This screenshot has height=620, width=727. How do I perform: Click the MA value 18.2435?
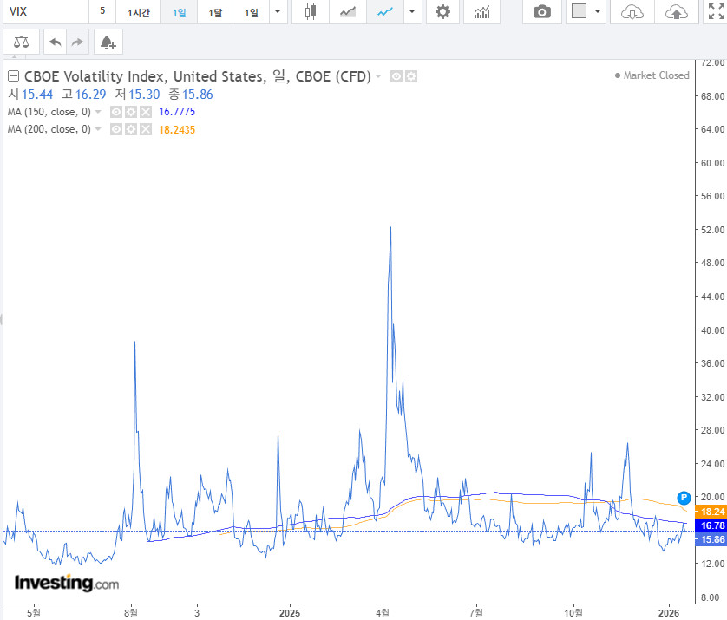(x=177, y=130)
